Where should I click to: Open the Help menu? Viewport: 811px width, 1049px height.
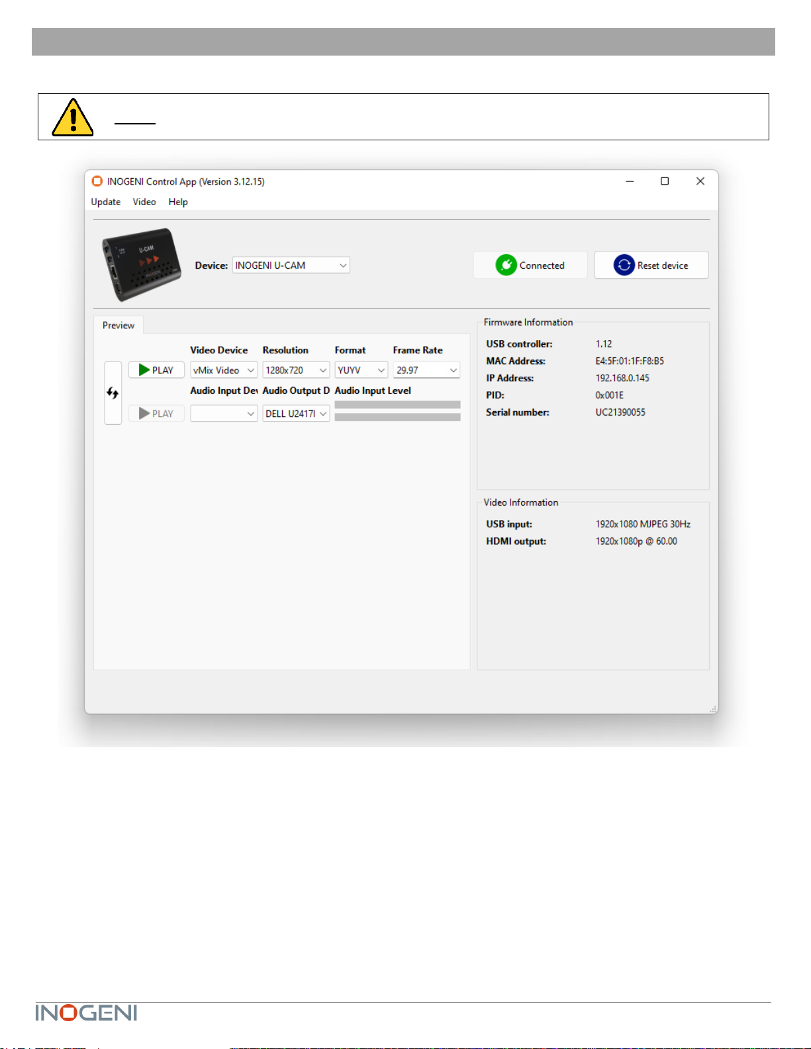(x=178, y=202)
